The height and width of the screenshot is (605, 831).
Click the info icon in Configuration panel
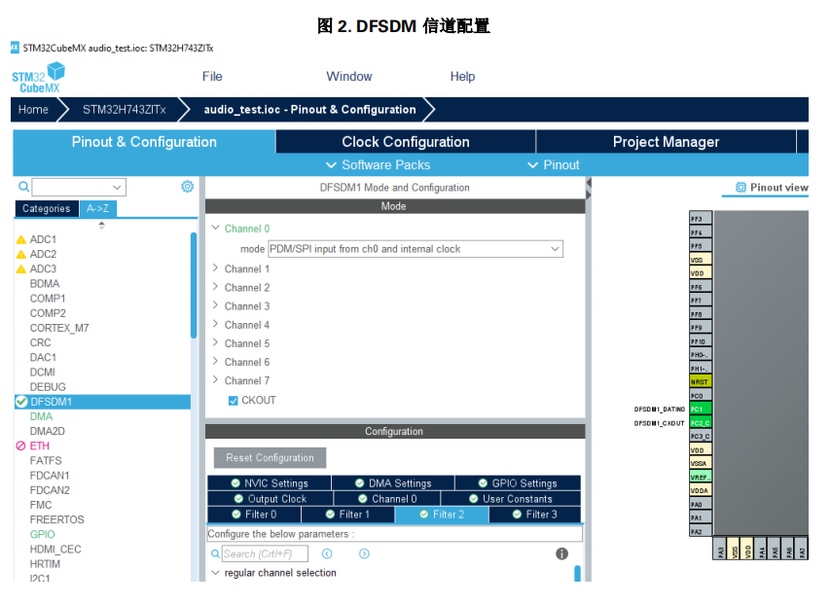click(x=561, y=553)
